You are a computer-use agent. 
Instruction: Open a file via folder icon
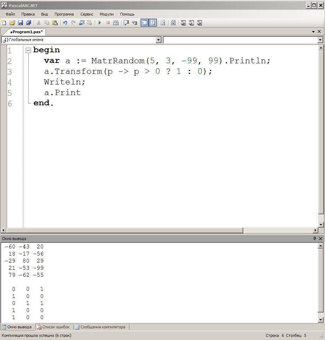(12, 23)
